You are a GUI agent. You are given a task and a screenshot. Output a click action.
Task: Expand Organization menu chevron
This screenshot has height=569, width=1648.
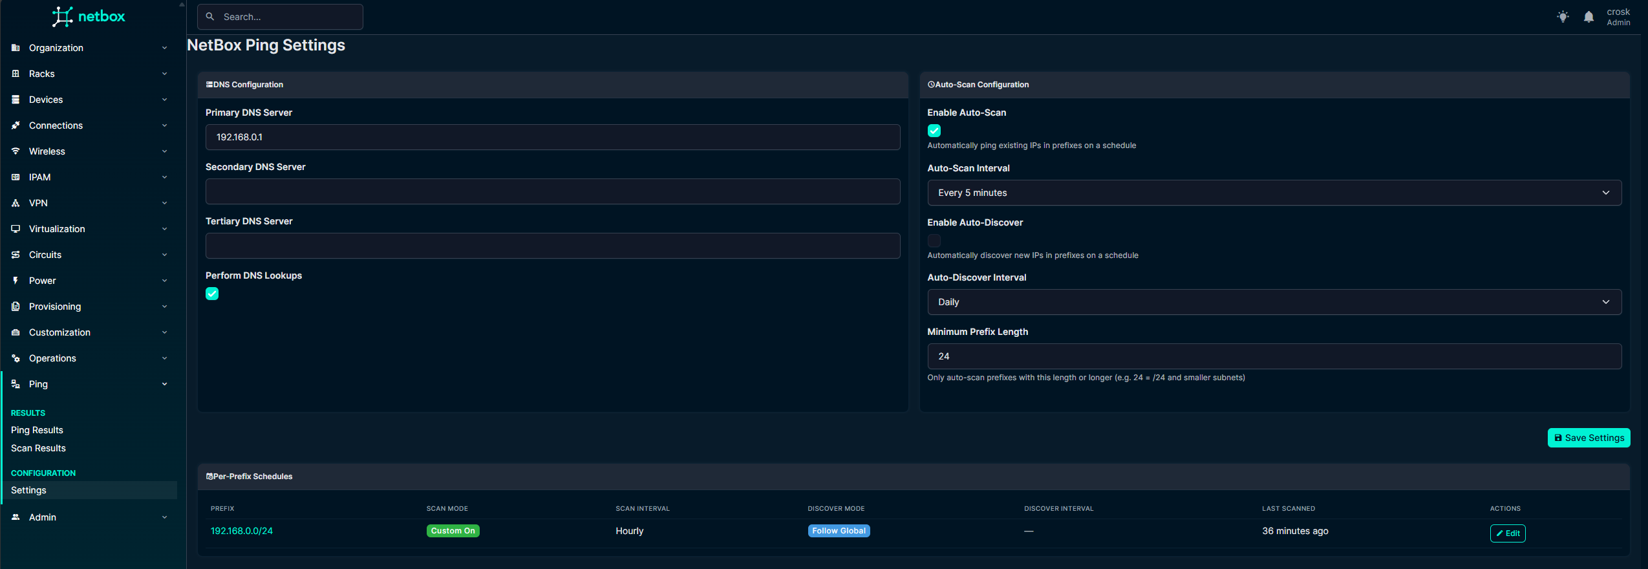pyautogui.click(x=164, y=48)
